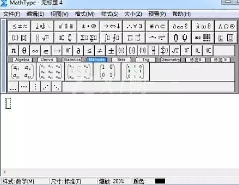Viewport: 239px width, 185px height.
Task: Open the box templates palette
Action: [226, 38]
